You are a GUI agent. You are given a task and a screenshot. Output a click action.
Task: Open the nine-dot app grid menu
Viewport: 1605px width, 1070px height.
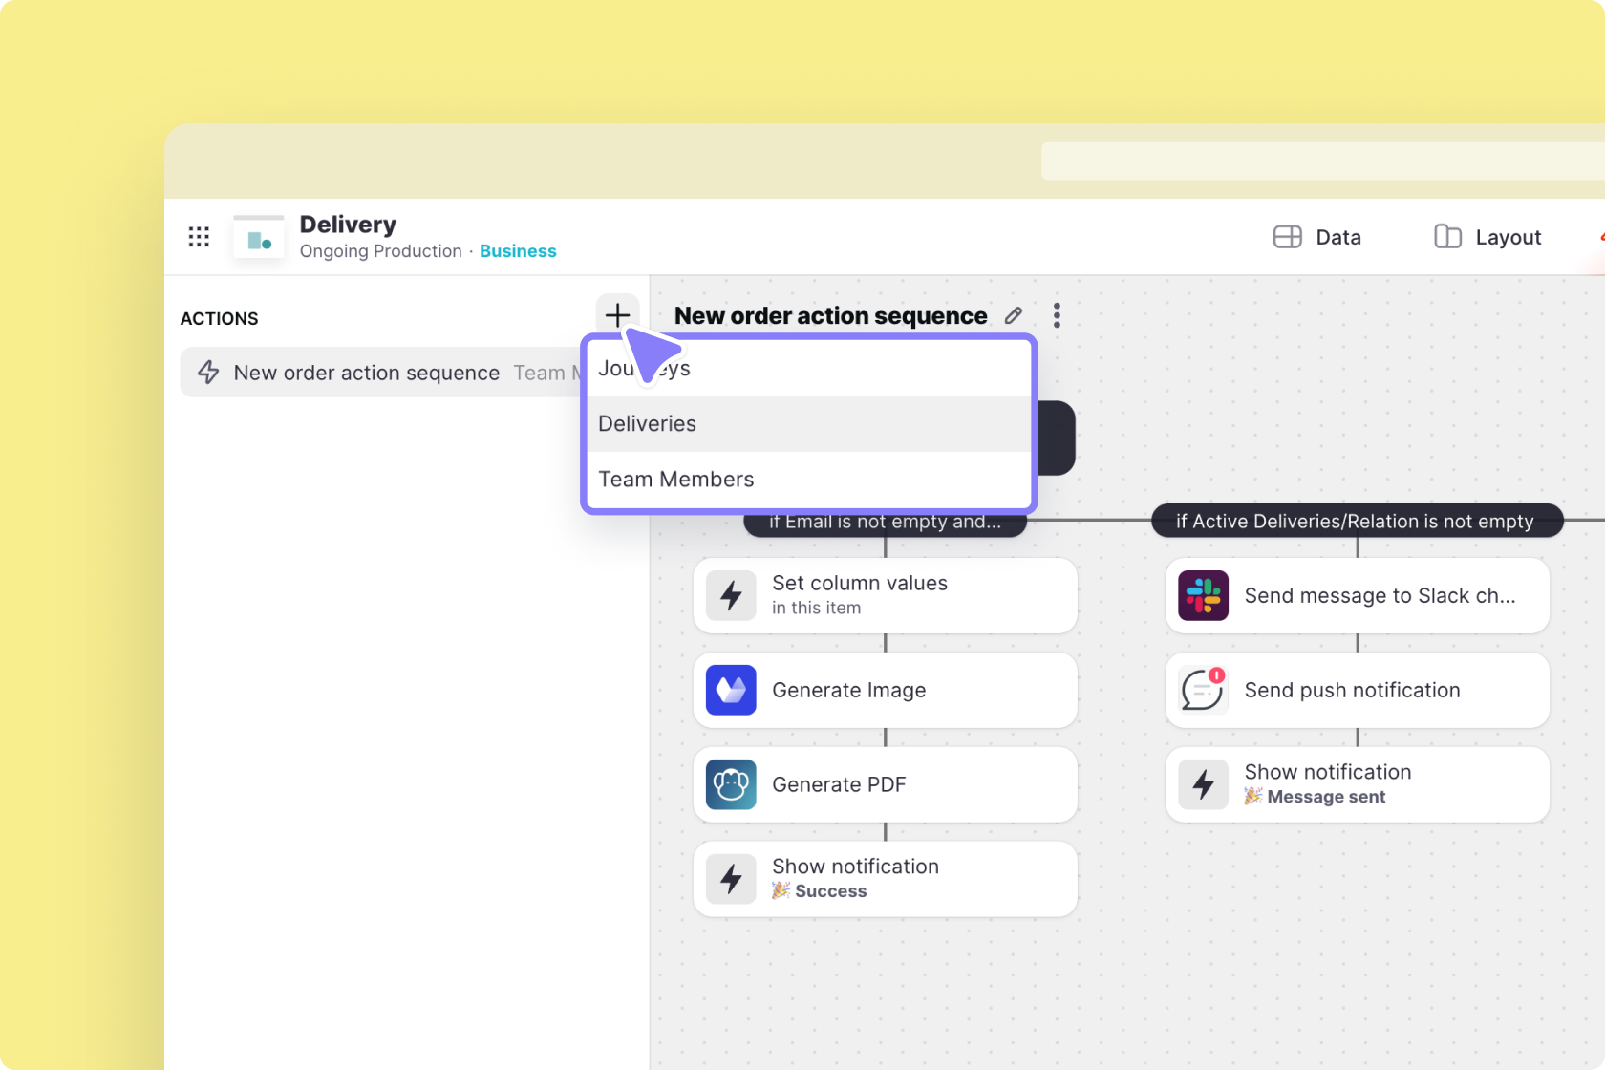click(x=199, y=237)
